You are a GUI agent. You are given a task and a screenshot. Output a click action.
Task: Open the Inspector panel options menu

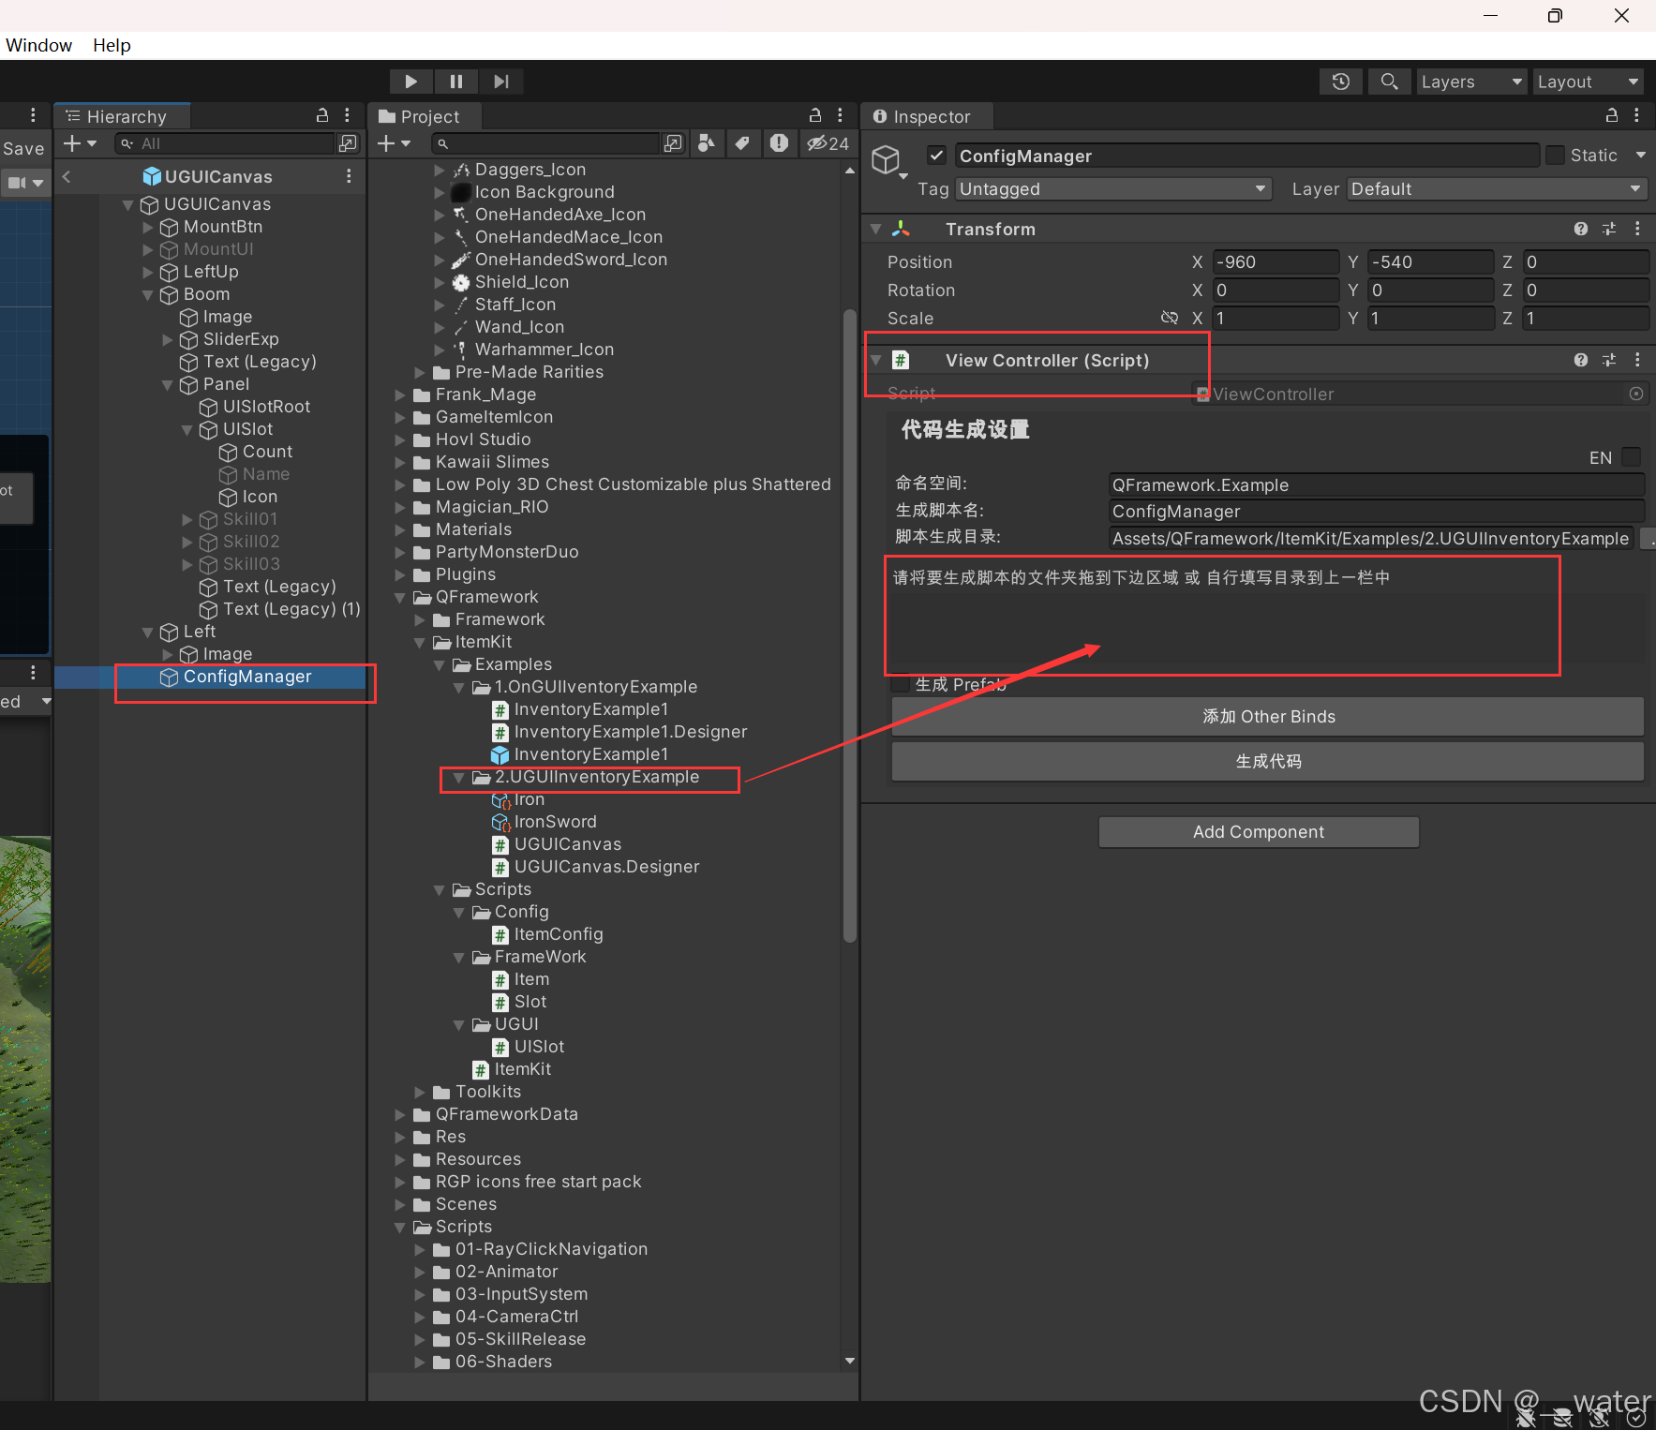click(x=1636, y=115)
